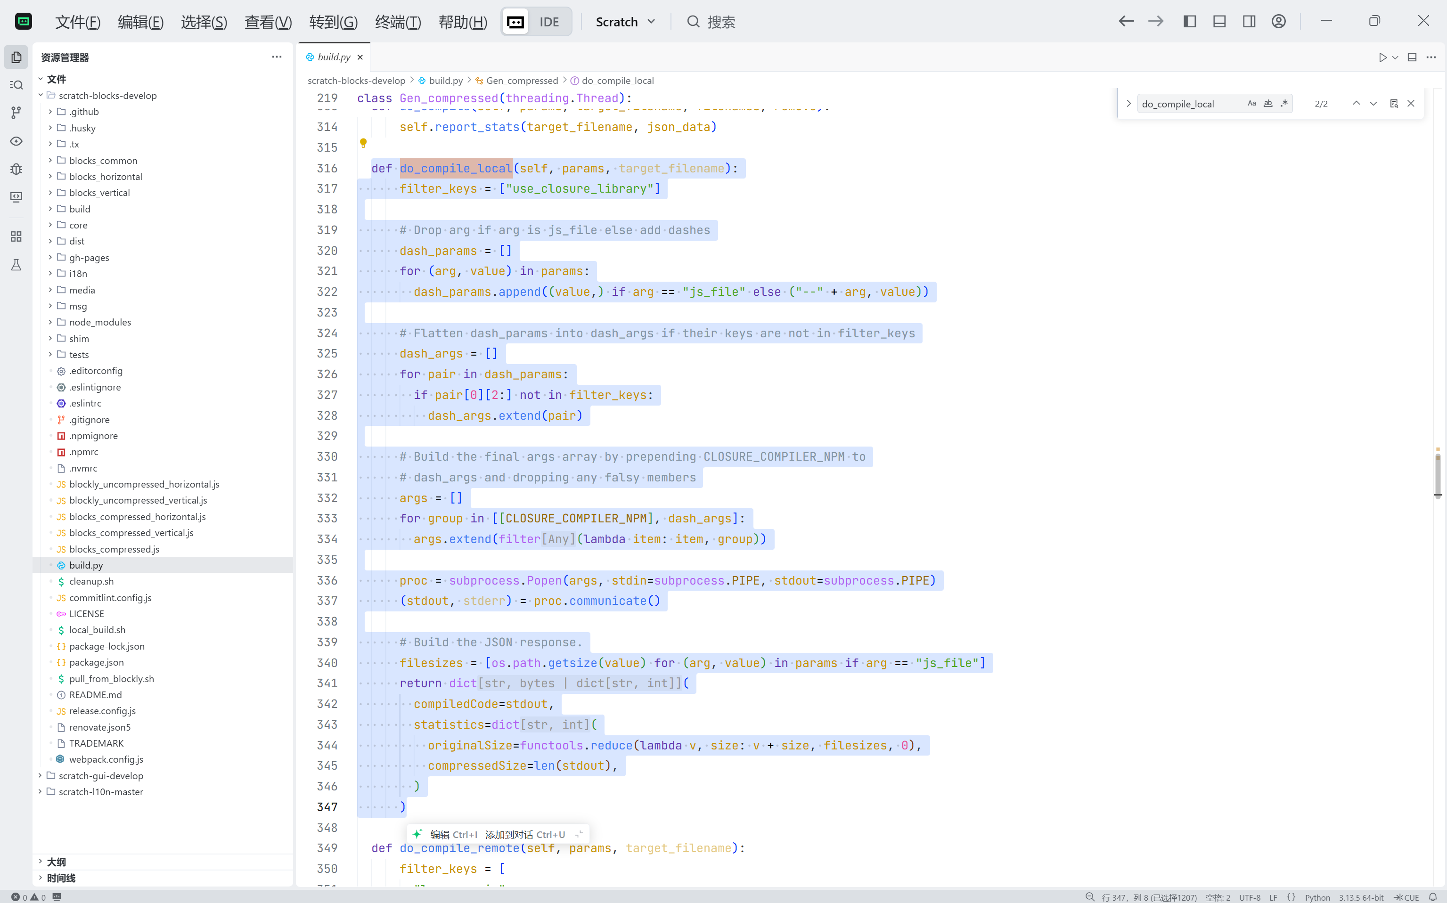Expand the blocks_common folder
This screenshot has height=903, width=1447.
[x=103, y=160]
